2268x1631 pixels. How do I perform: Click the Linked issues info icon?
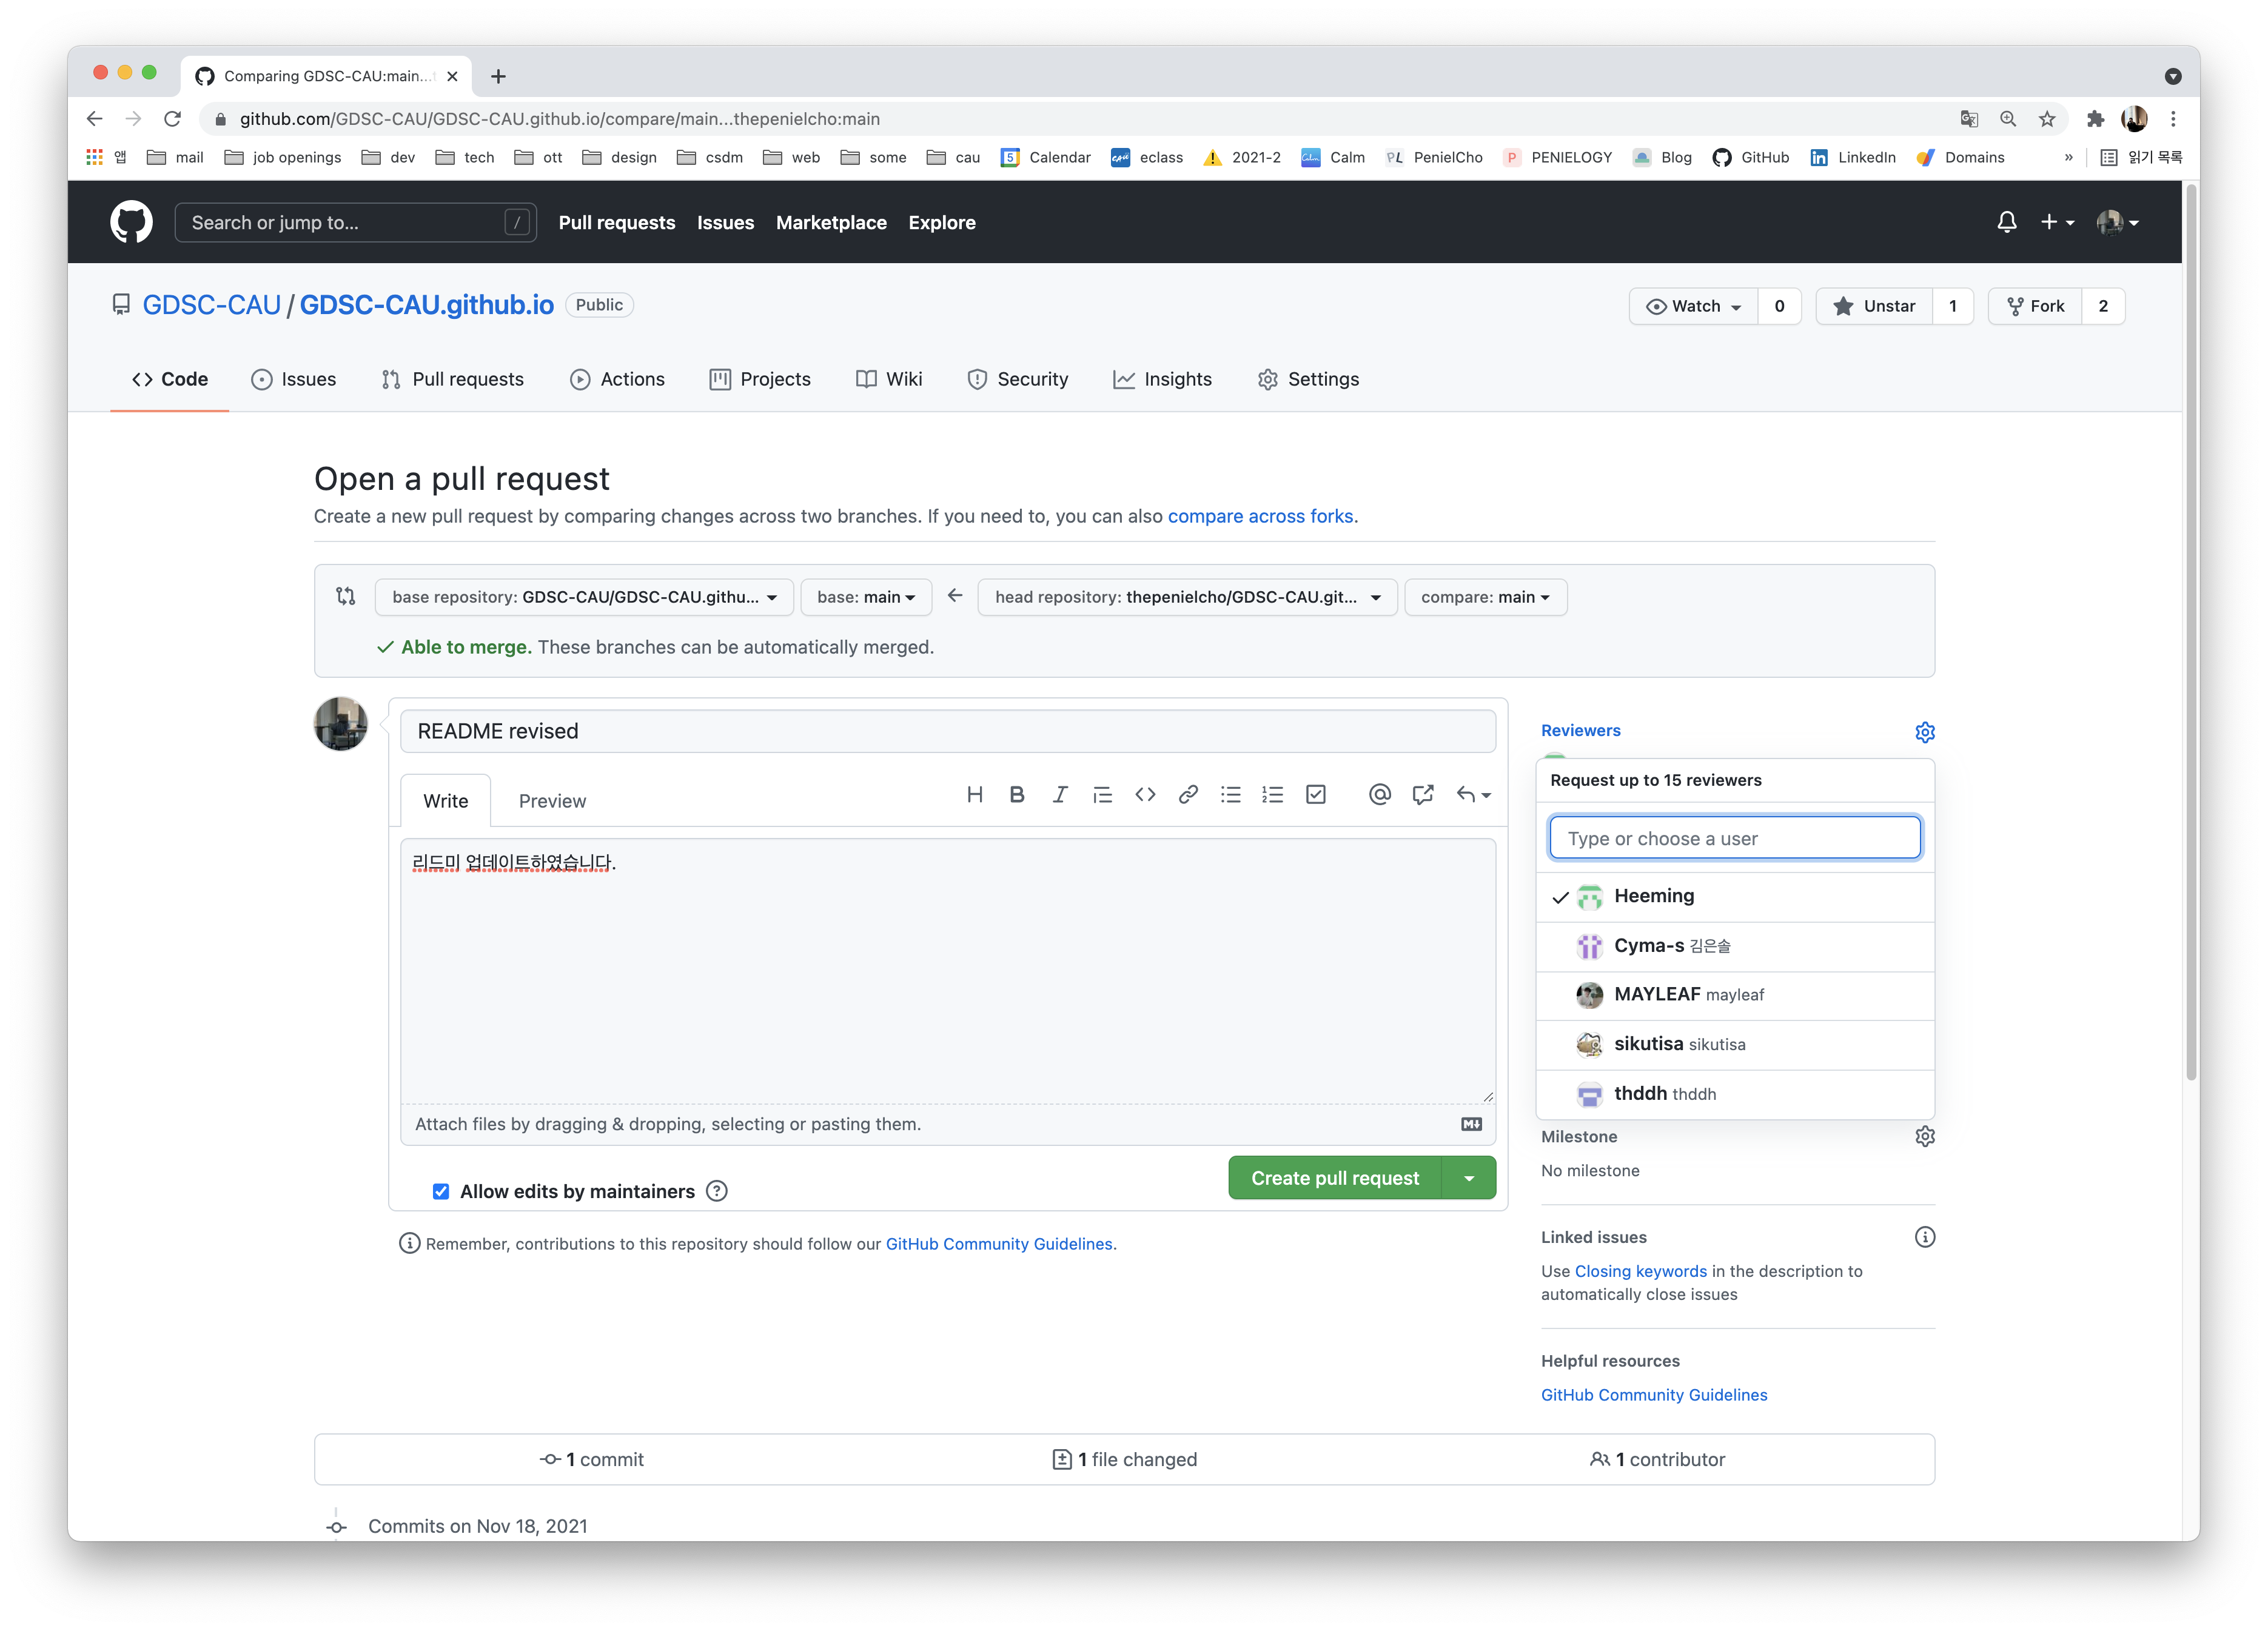pyautogui.click(x=1924, y=1237)
